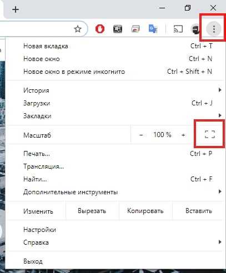Open the Google Translate extension icon

click(153, 29)
